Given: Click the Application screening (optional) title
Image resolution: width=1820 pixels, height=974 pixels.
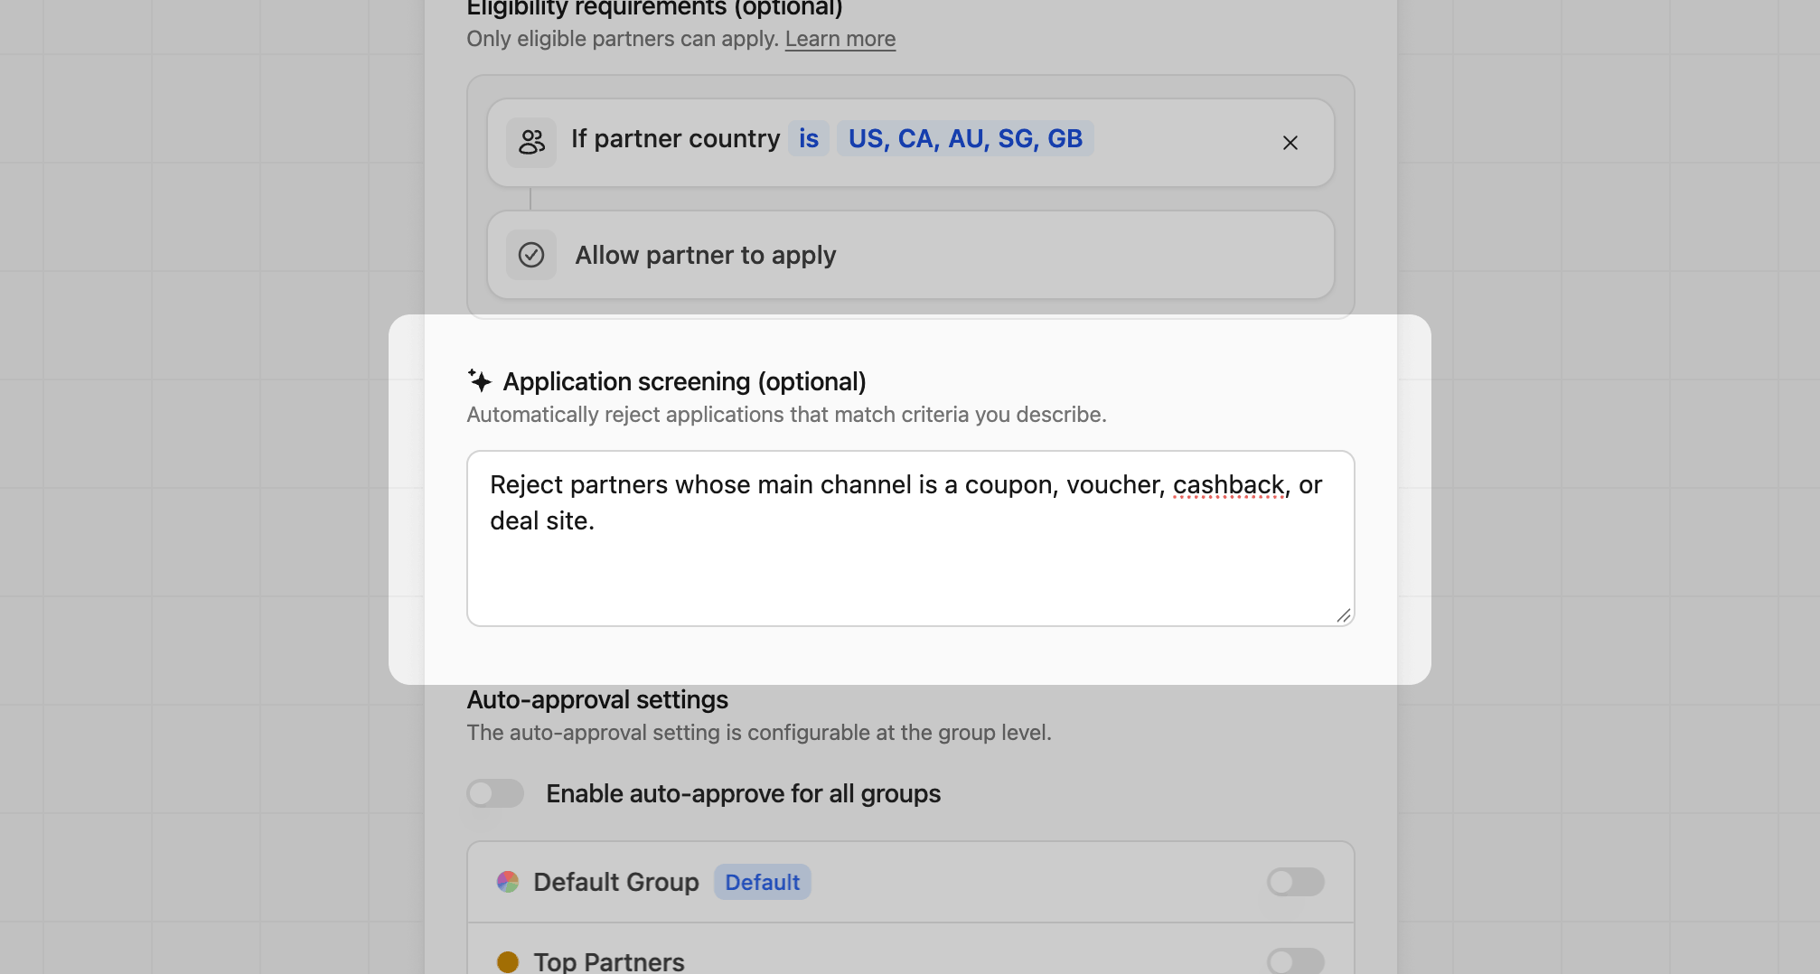Looking at the screenshot, I should pos(685,381).
